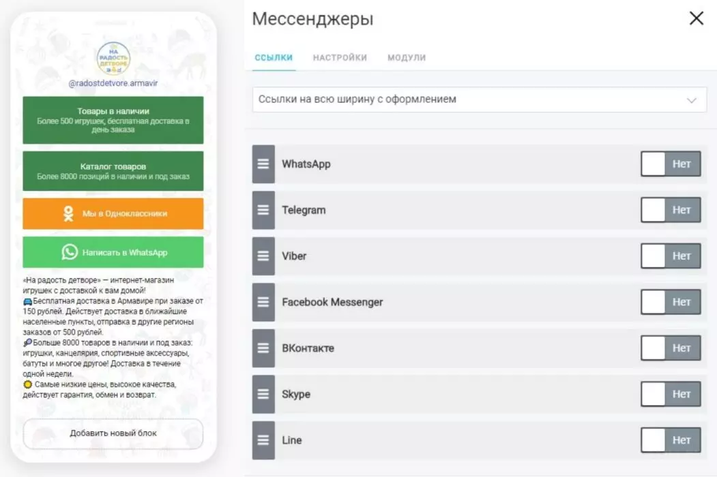Enable the WhatsApp toggle
The width and height of the screenshot is (717, 477).
tap(671, 164)
